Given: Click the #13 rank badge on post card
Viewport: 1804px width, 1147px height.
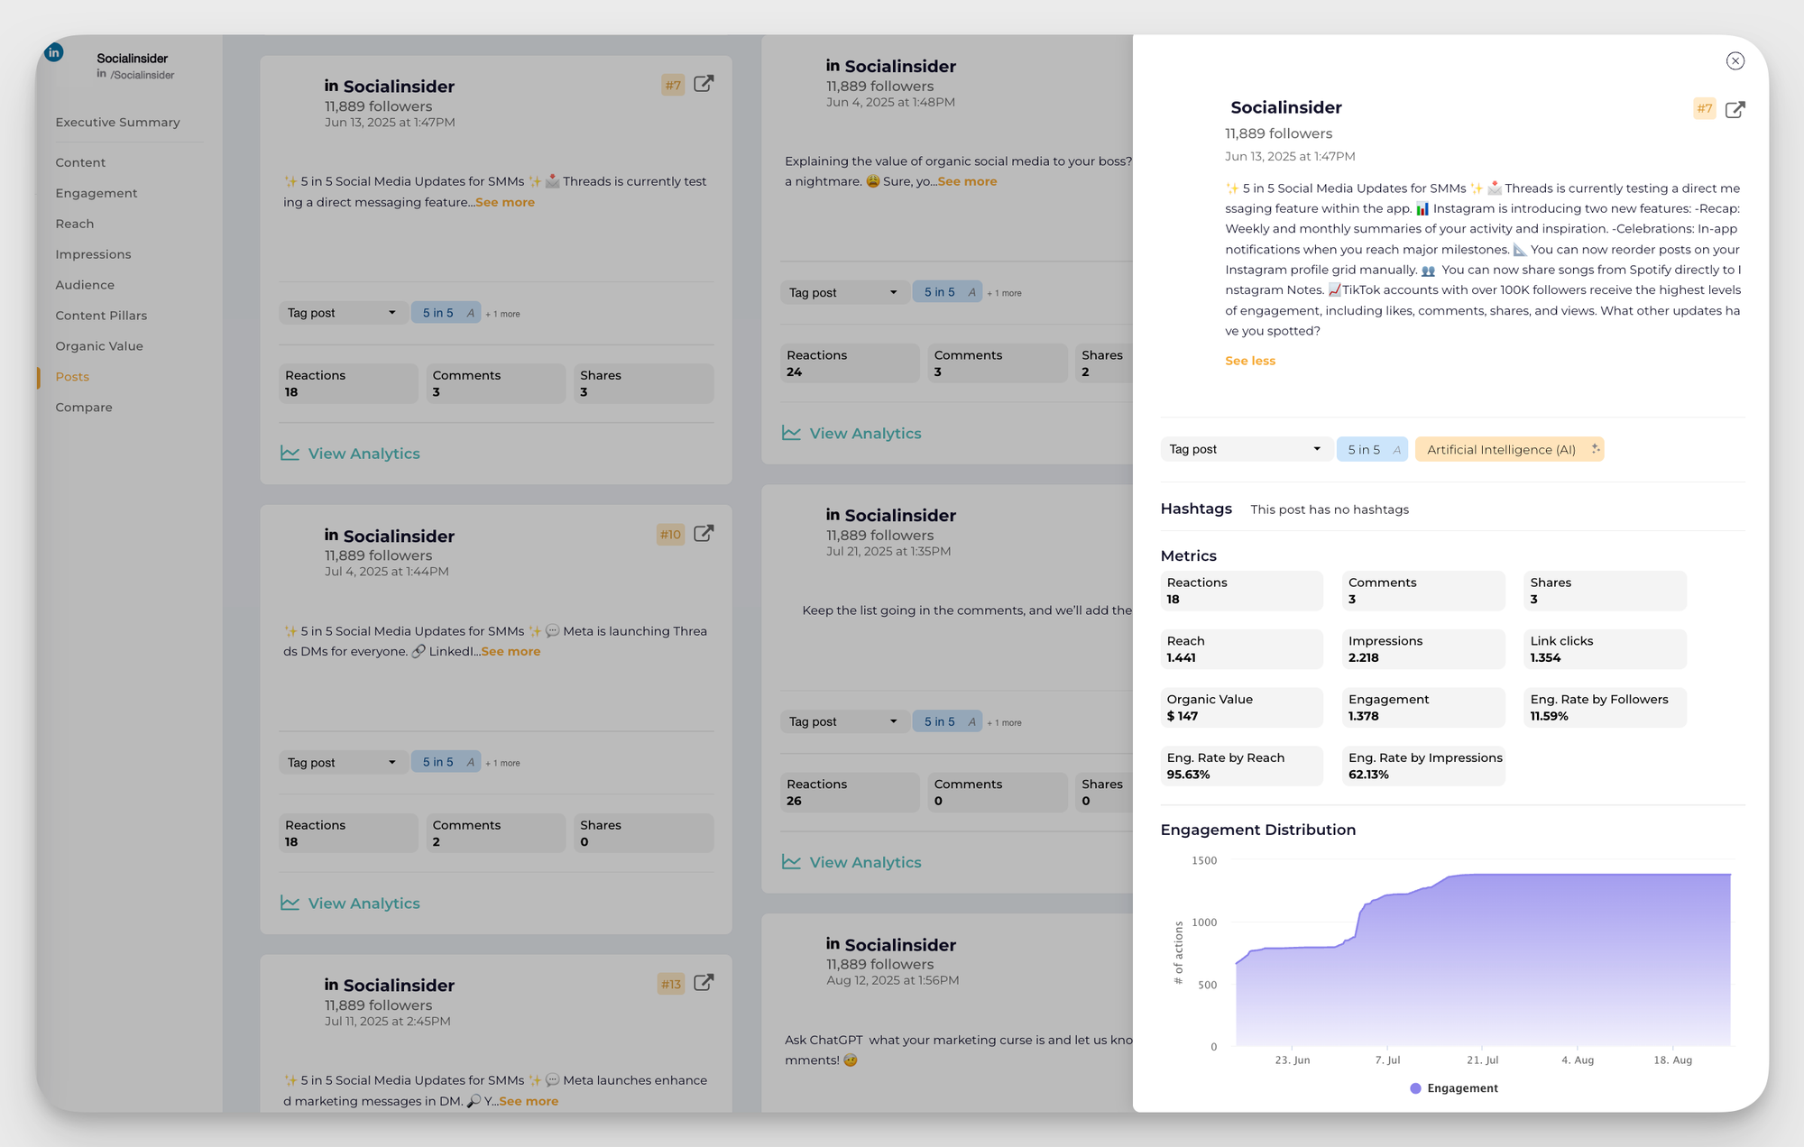Looking at the screenshot, I should tap(670, 984).
